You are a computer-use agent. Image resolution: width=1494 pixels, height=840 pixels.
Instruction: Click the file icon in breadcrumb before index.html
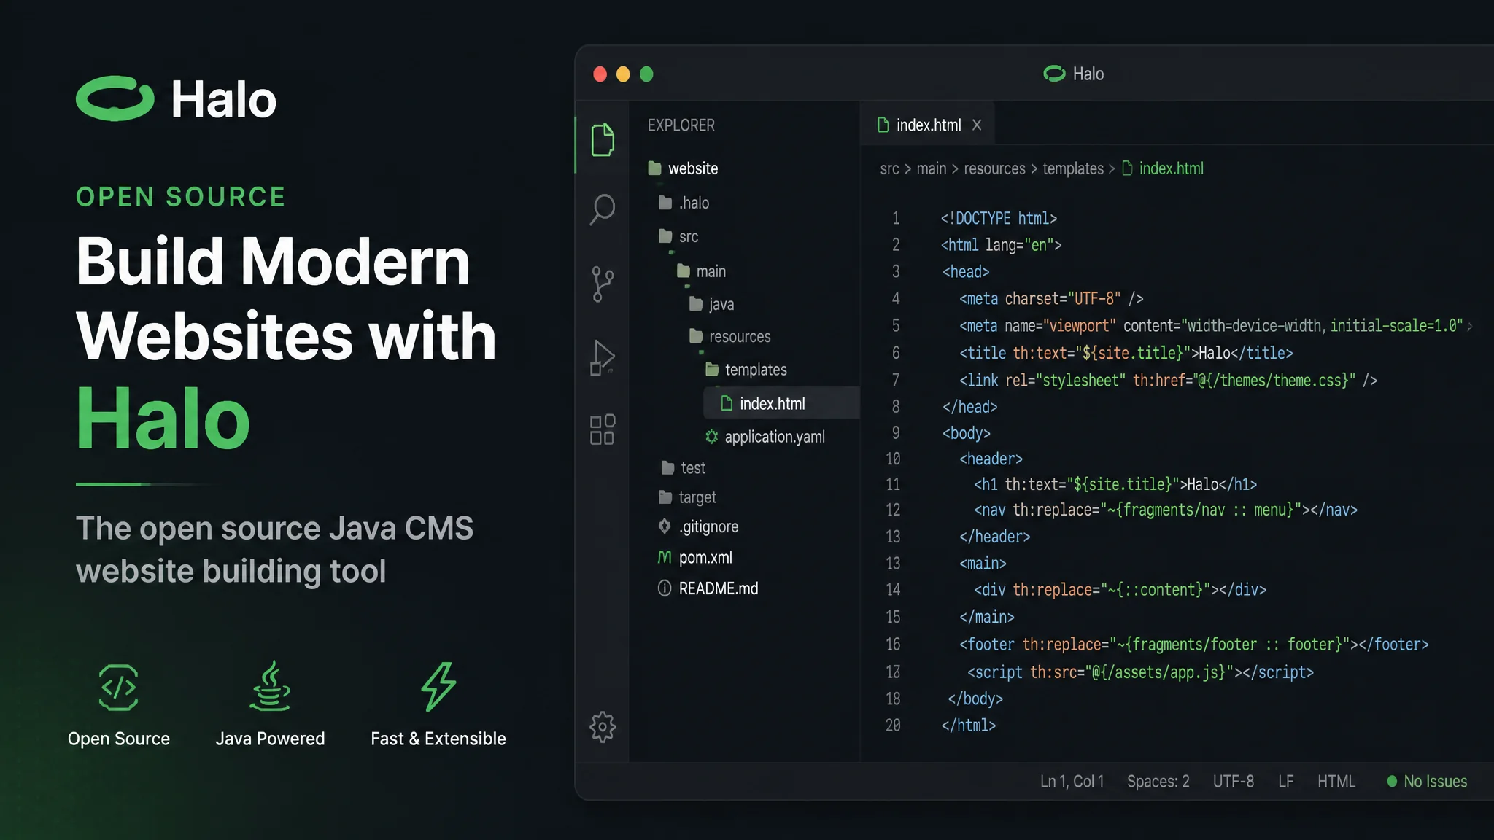click(1127, 168)
